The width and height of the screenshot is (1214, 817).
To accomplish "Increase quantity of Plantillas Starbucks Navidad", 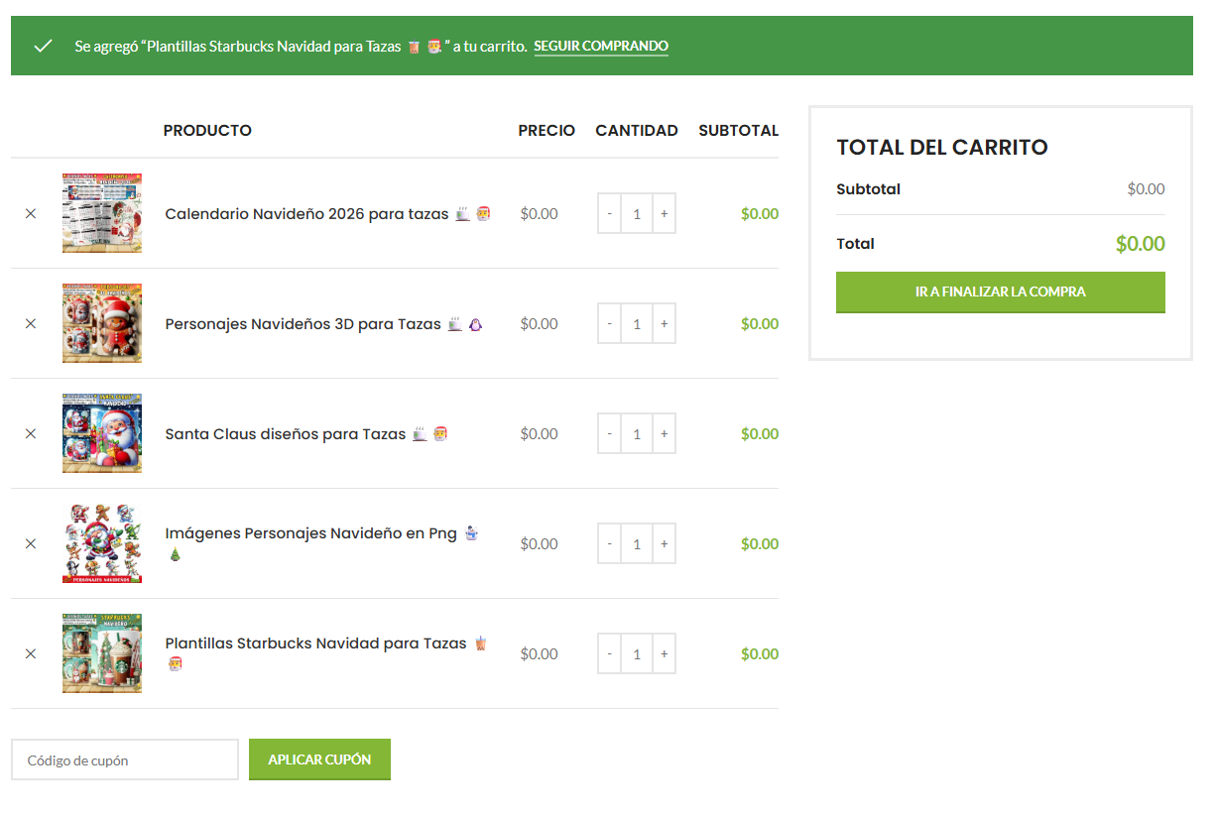I will 664,653.
